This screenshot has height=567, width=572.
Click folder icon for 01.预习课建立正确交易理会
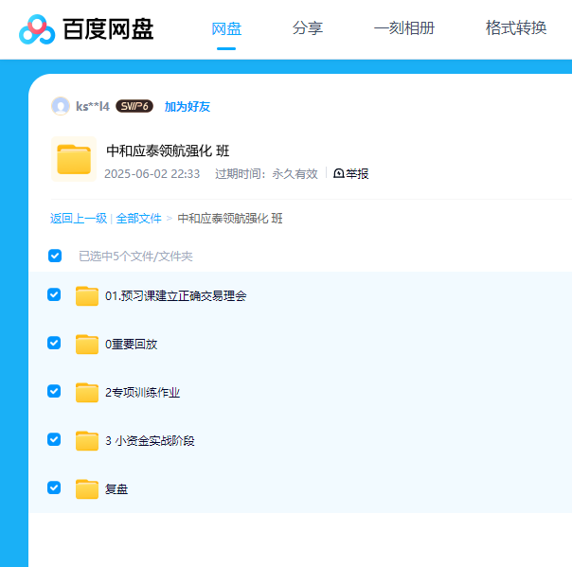click(87, 296)
